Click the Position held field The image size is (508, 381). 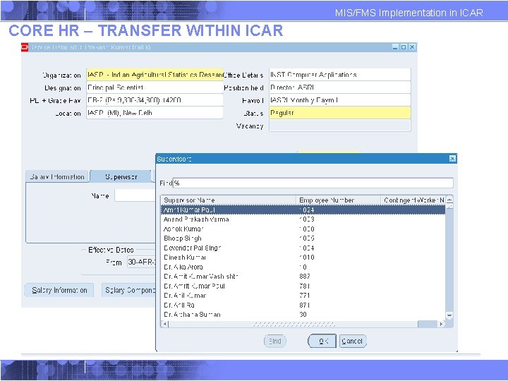point(340,87)
